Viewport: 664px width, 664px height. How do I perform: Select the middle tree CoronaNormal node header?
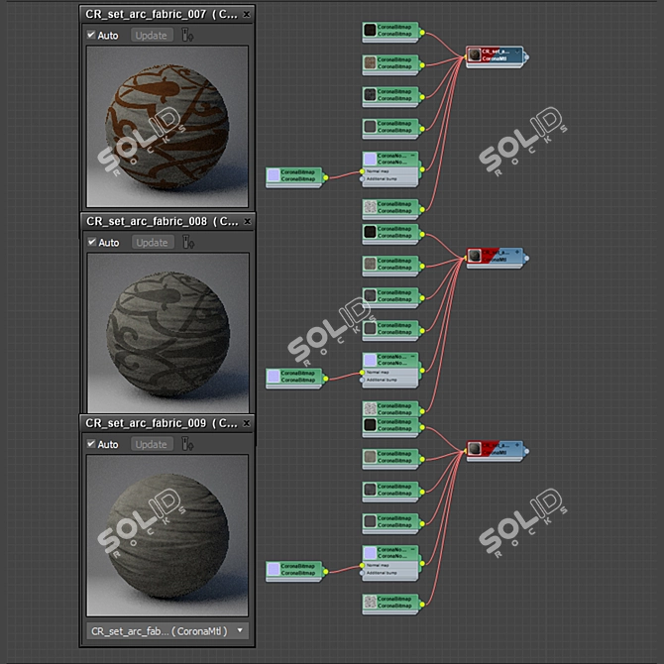pyautogui.click(x=390, y=360)
